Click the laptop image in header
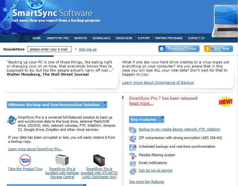The width and height of the screenshot is (238, 186). click(x=225, y=21)
